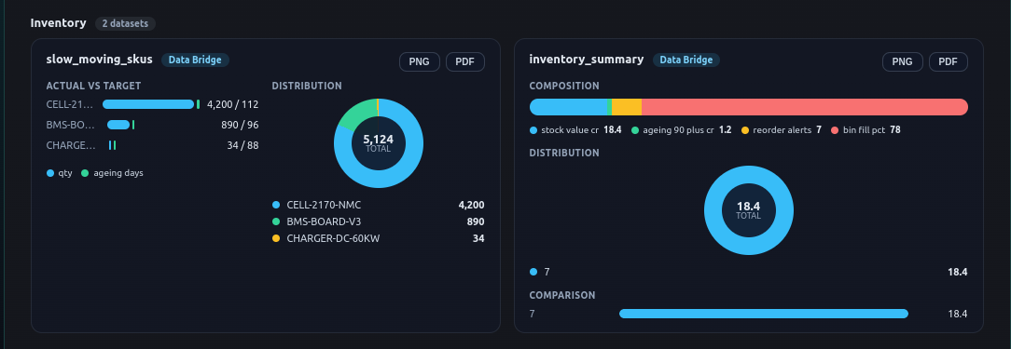Click the inventory_summary card title
Screen dimensions: 1011x349
pyautogui.click(x=586, y=60)
